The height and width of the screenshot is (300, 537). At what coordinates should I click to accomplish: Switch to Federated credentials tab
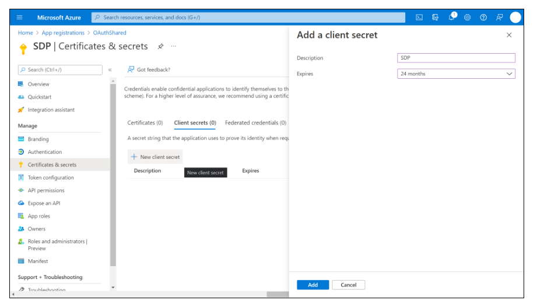255,123
